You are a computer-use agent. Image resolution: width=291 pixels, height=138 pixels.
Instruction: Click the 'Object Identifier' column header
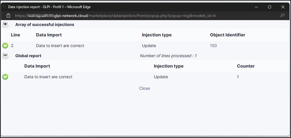tap(227, 35)
